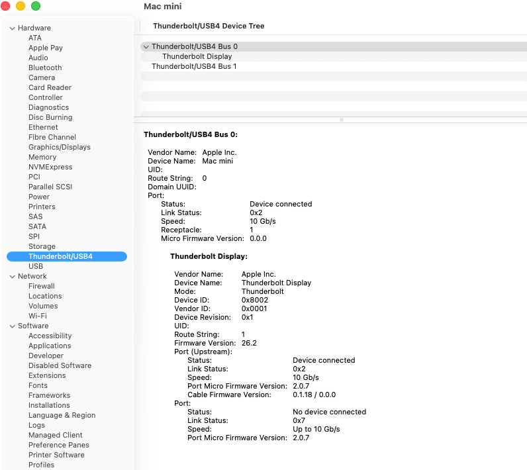Open the Memory sidebar entry
This screenshot has height=470, width=527.
(42, 157)
